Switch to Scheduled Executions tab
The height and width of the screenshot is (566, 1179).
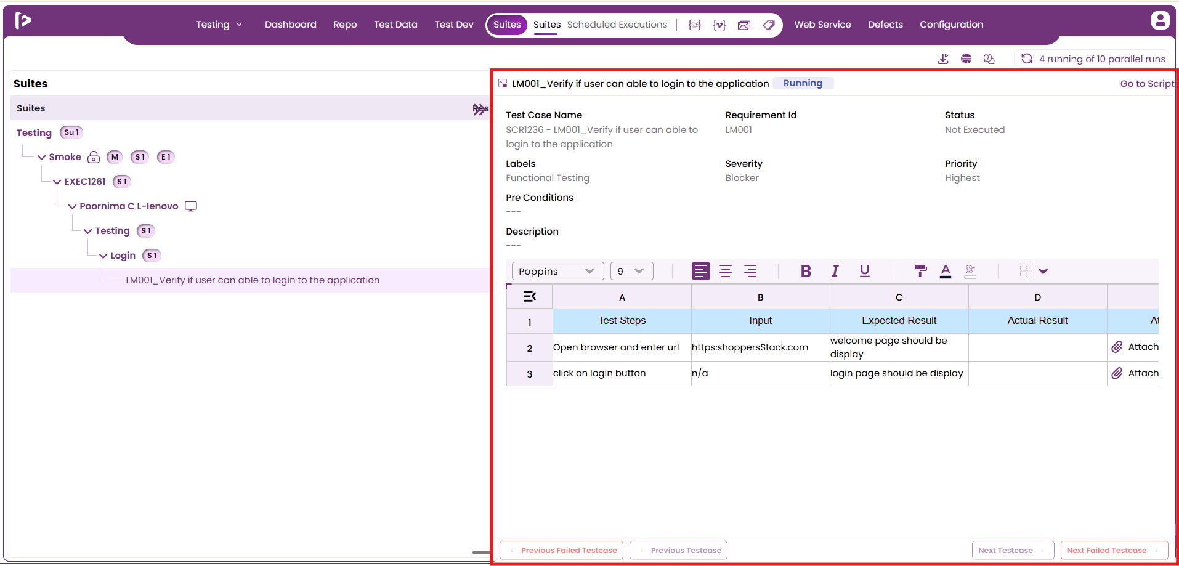(617, 25)
